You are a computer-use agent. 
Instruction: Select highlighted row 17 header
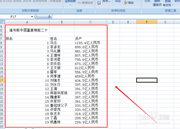pyautogui.click(x=3, y=80)
